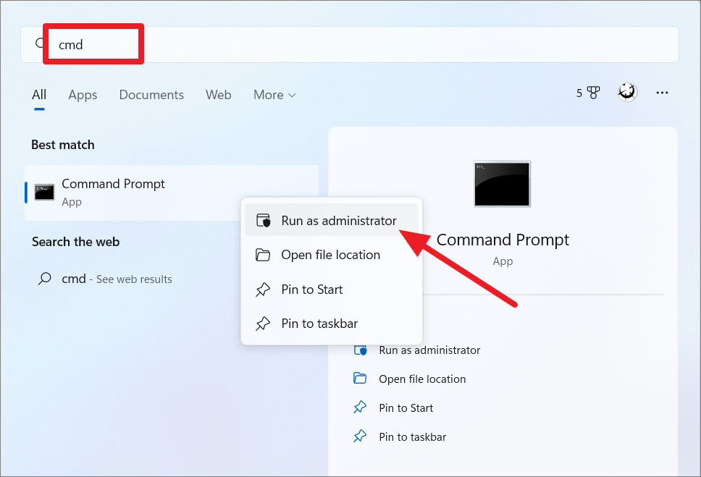701x477 pixels.
Task: Click the blue pin icon beside preview Pin to taskbar
Action: 360,436
